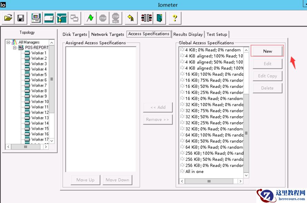Select '16 KiB; 25% Read' specification
This screenshot has height=203, width=307.
[211, 92]
